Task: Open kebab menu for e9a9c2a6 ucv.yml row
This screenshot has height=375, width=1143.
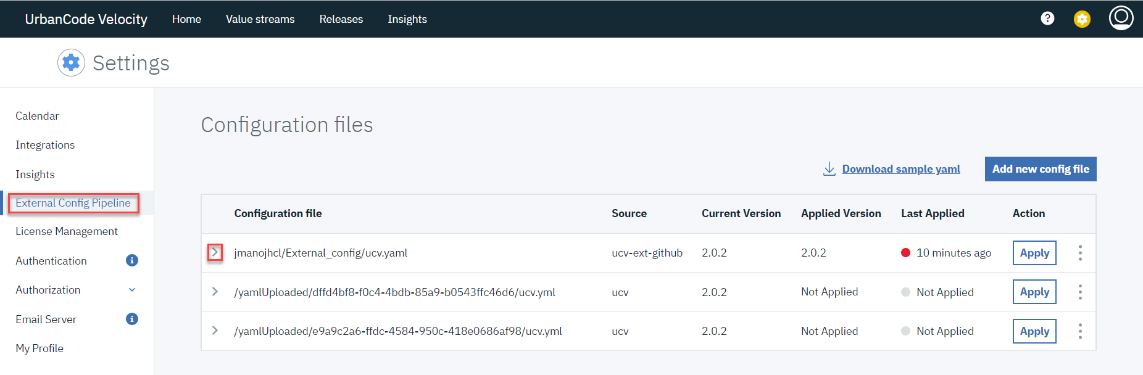Action: click(1080, 331)
